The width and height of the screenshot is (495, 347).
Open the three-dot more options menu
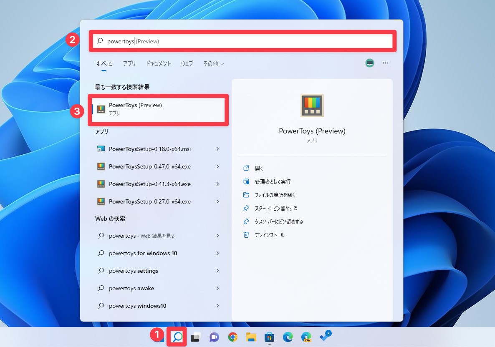pyautogui.click(x=386, y=63)
